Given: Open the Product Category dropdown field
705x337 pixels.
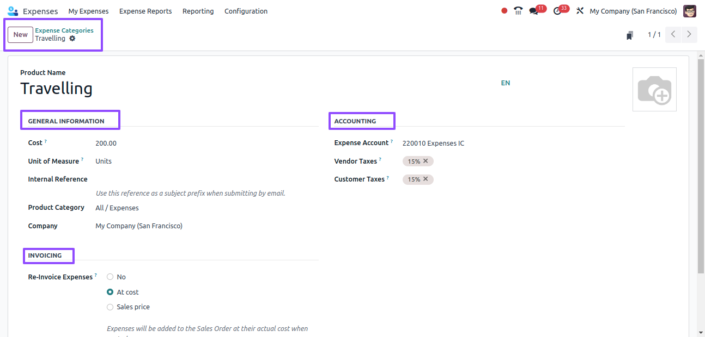Looking at the screenshot, I should click(206, 208).
